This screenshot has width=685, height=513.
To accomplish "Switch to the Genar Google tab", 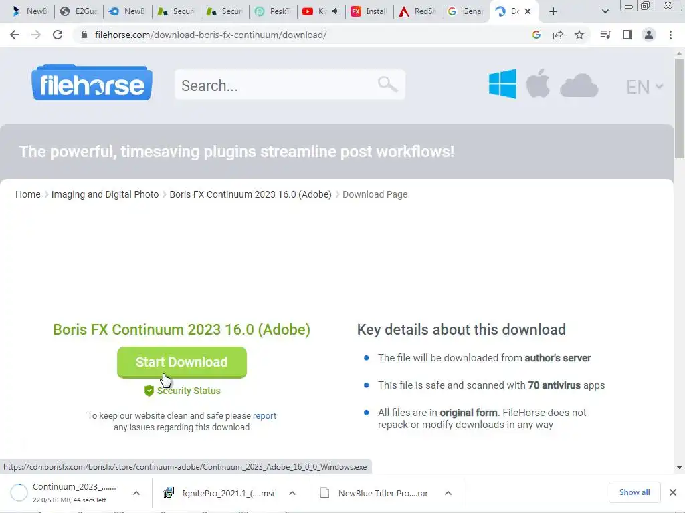I will click(466, 11).
